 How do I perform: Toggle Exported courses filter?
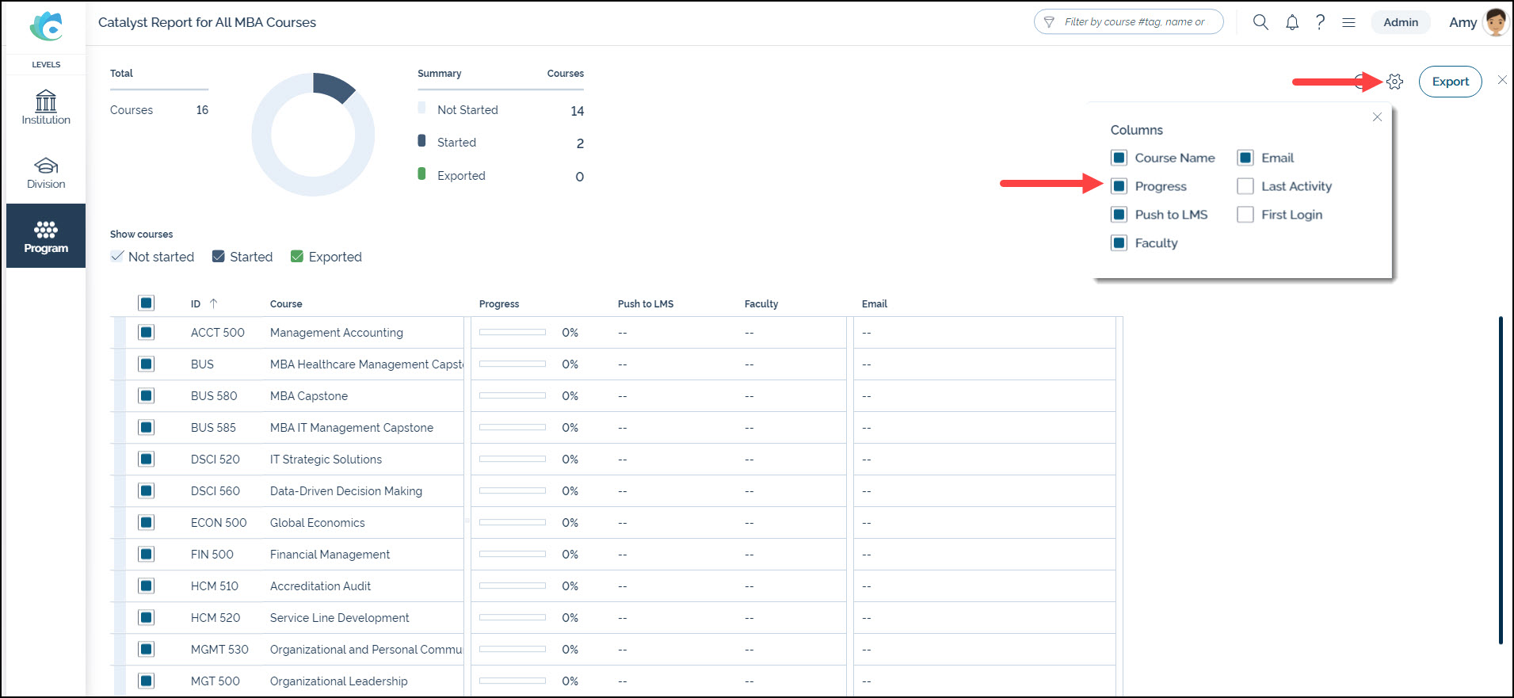pyautogui.click(x=297, y=256)
